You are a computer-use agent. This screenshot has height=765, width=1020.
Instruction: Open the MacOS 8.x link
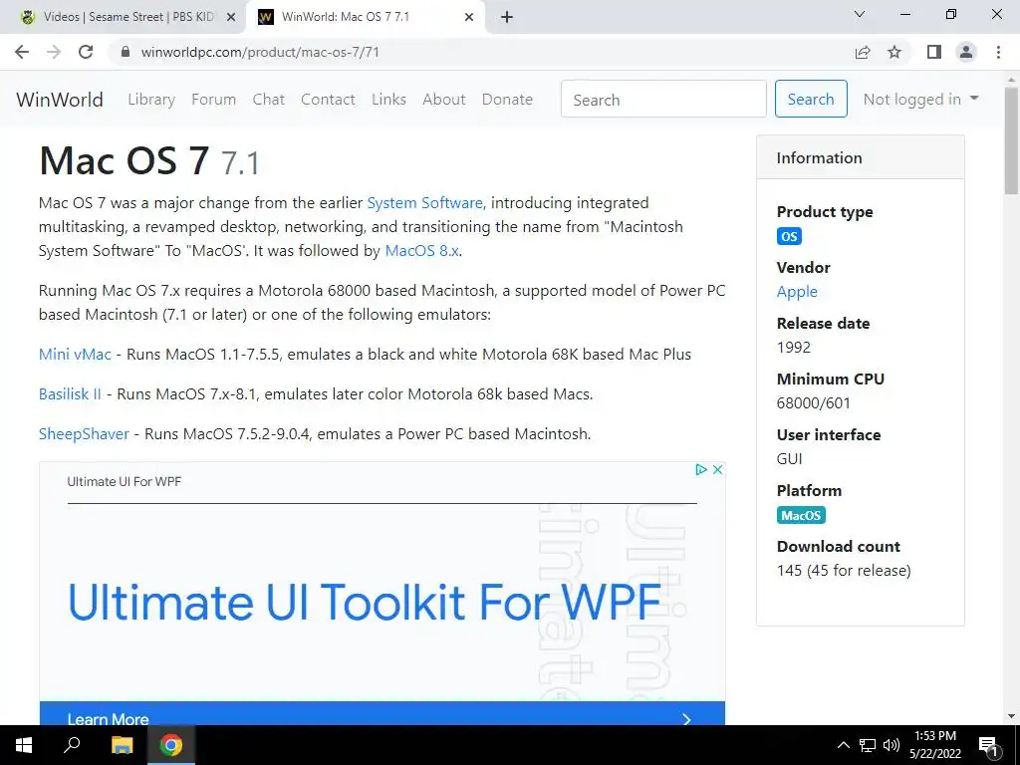[421, 251]
